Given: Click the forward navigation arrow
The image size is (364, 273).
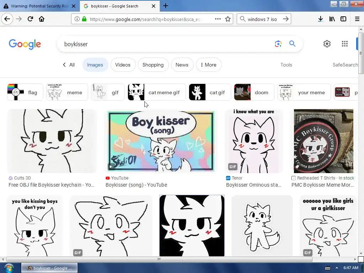Looking at the screenshot, I should click(19, 19).
